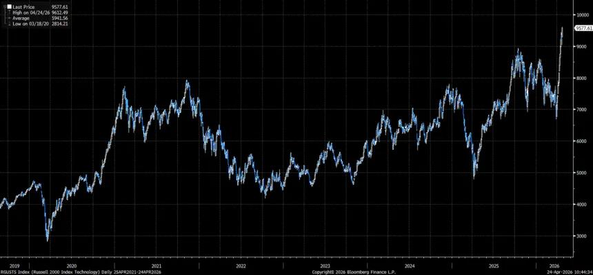
Task: Click the 5000 y-axis label
Action: pos(581,172)
